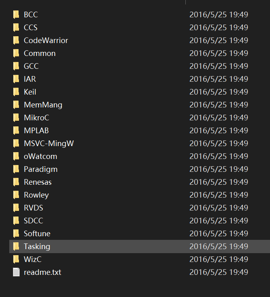Select the GCC folder icon
The image size is (270, 297).
pos(16,66)
